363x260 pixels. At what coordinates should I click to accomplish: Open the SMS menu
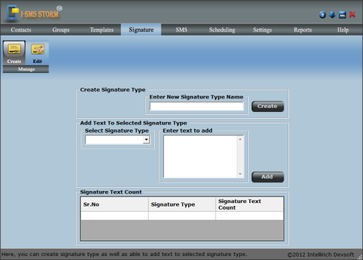point(182,29)
